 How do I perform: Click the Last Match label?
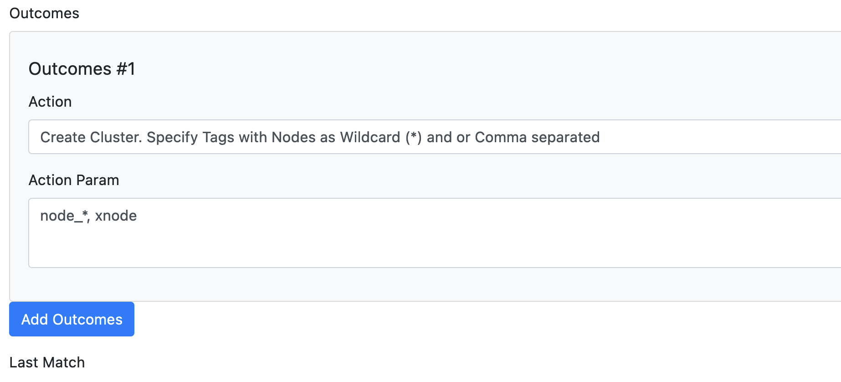47,362
